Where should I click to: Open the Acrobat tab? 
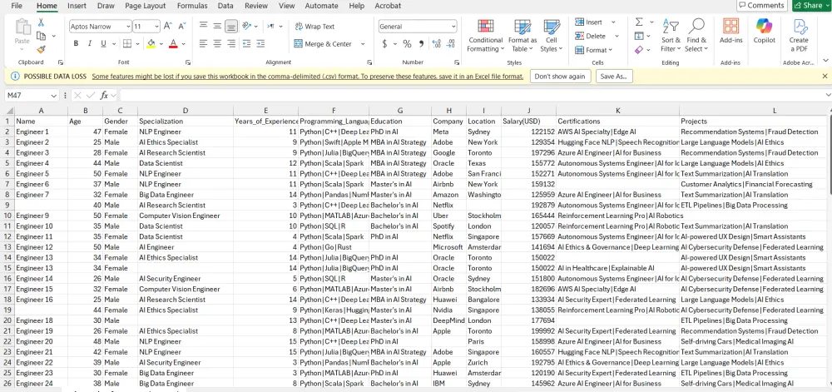pos(388,6)
